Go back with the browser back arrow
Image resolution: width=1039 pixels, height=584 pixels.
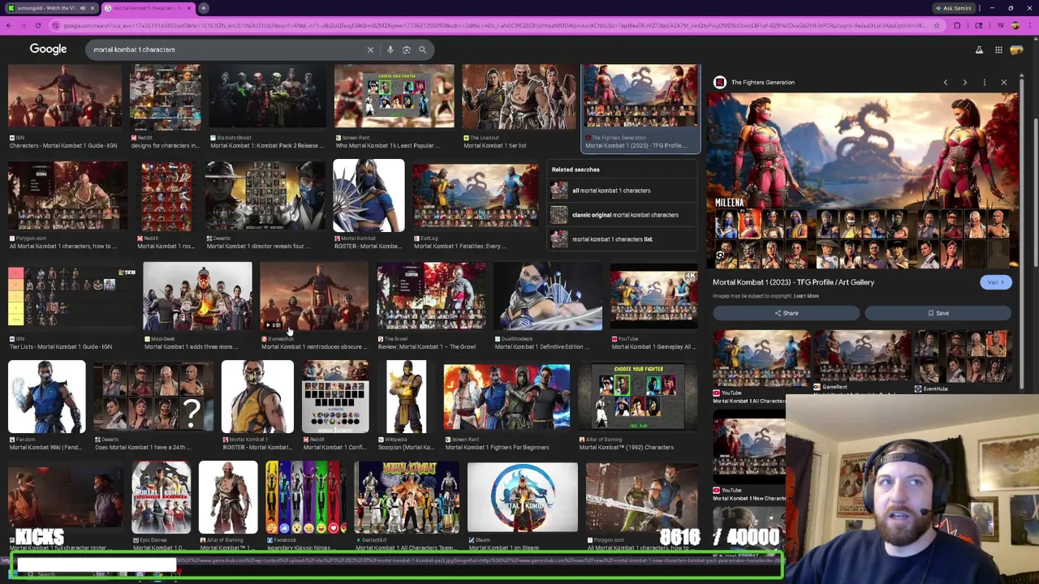pos(9,25)
